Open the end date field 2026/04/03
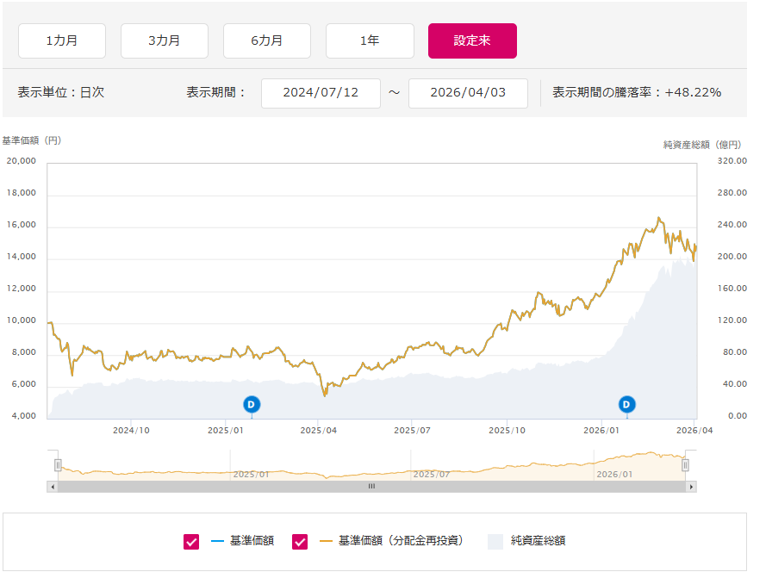766x572 pixels. (x=468, y=93)
